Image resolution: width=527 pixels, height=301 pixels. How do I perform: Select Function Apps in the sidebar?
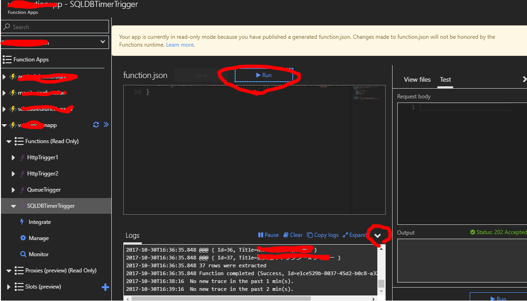[31, 60]
